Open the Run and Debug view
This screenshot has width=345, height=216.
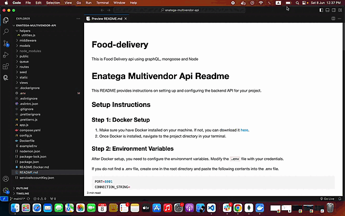coord(6,55)
